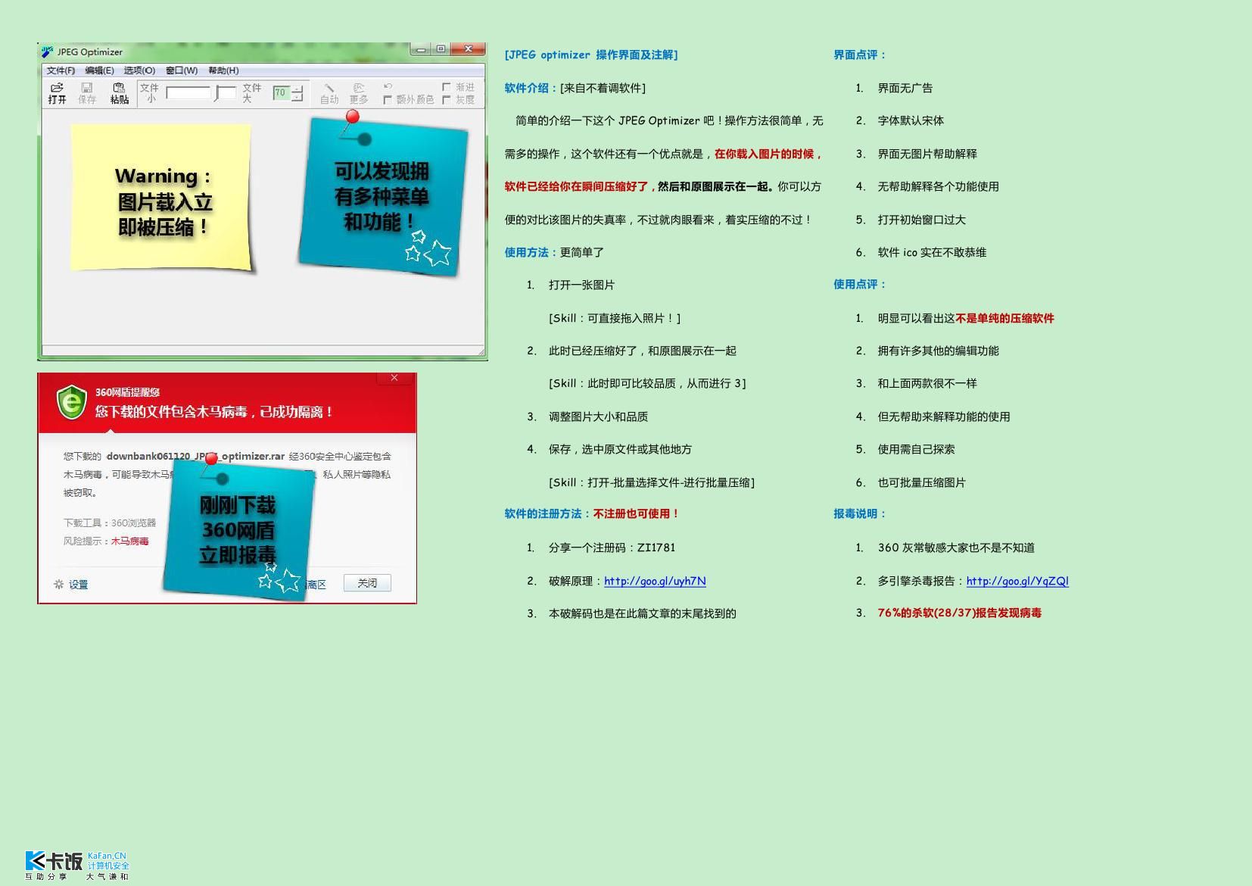Image resolution: width=1252 pixels, height=886 pixels.
Task: Click the 粘贴 paste toolbar icon
Action: tap(119, 93)
